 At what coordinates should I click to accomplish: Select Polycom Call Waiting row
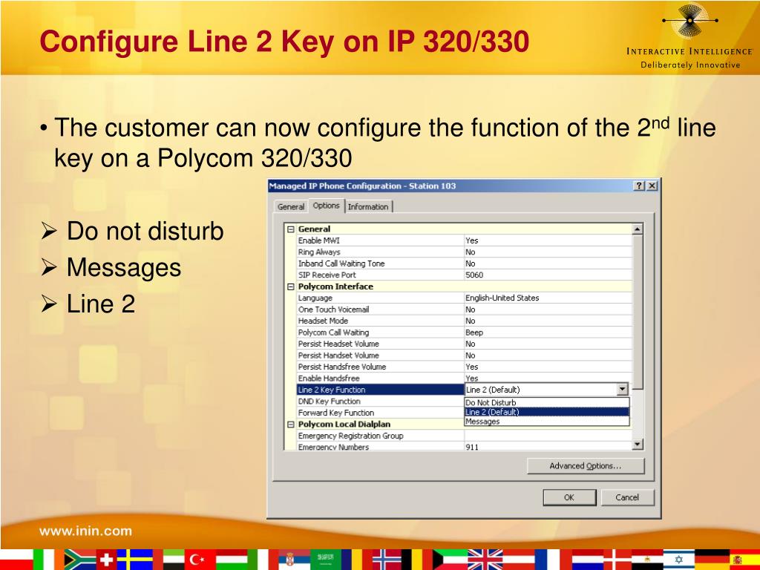click(465, 332)
